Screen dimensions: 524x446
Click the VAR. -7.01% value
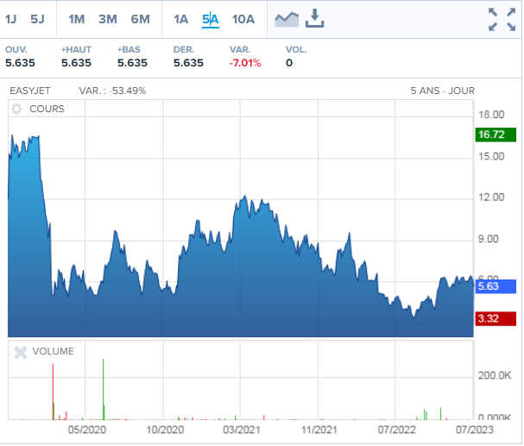[x=244, y=63]
